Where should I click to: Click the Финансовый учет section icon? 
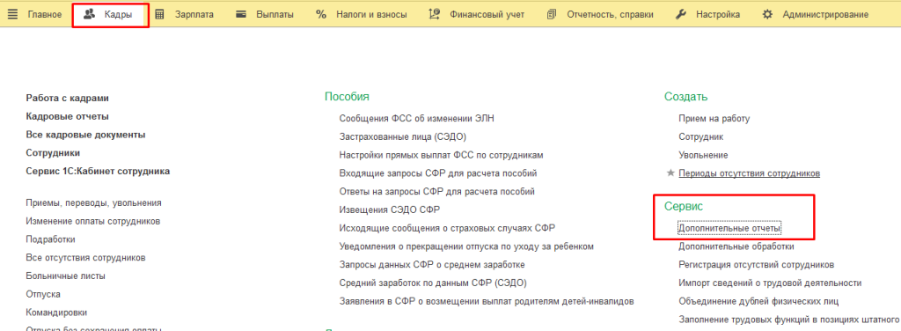pyautogui.click(x=435, y=14)
